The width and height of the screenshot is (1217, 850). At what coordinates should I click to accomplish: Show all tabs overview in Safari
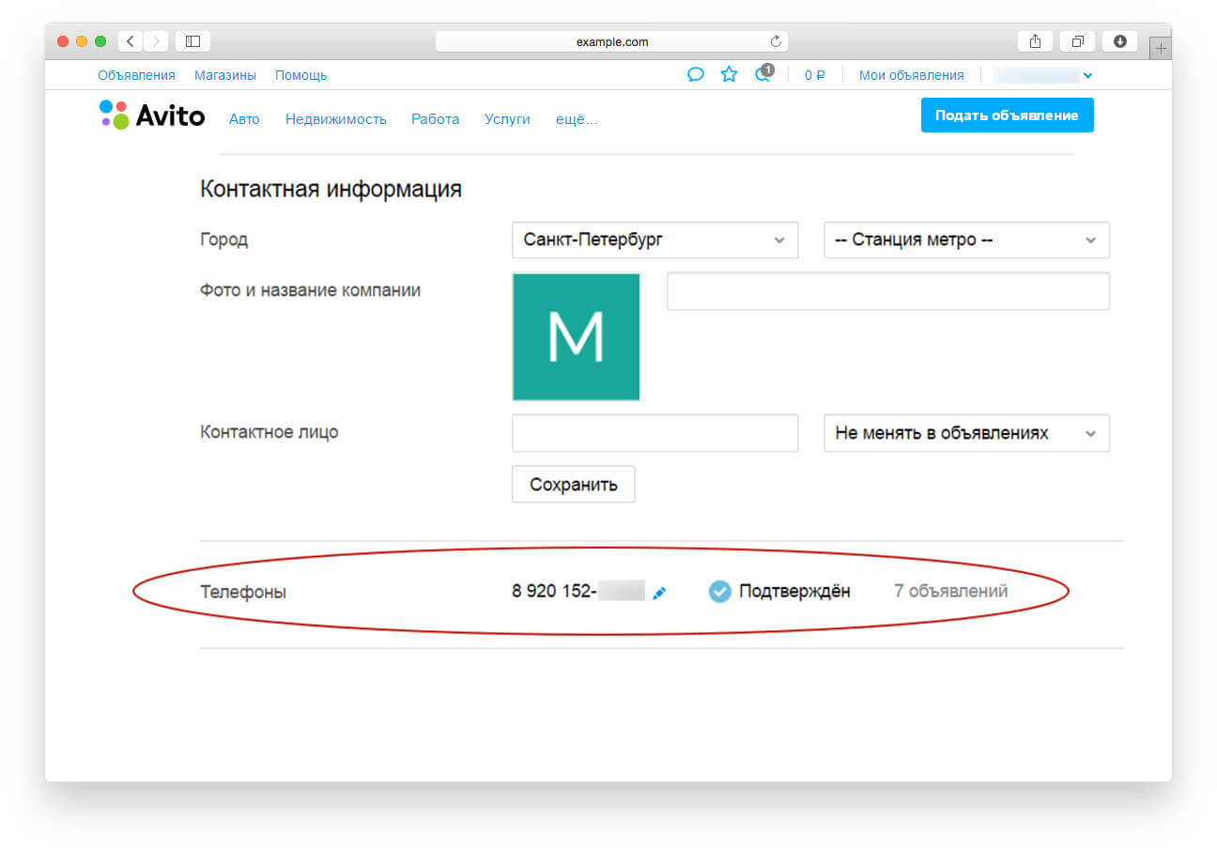click(x=1078, y=41)
